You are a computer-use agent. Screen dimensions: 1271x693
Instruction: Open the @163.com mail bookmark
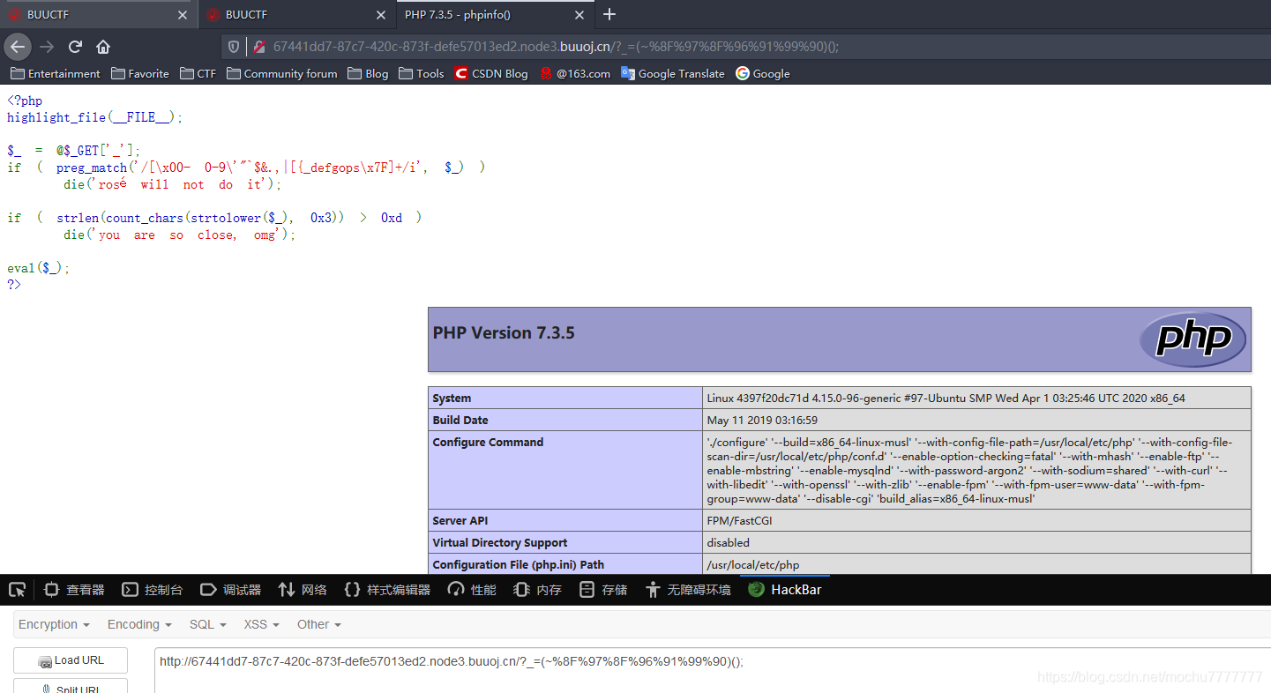click(575, 73)
